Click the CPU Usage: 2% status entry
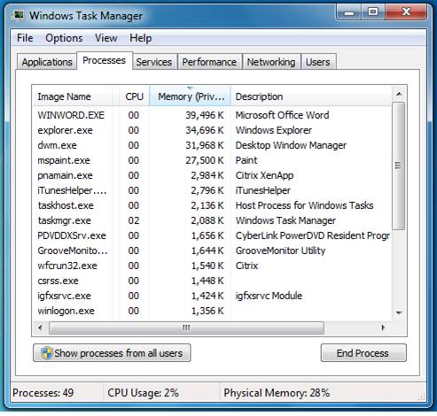The width and height of the screenshot is (437, 416). point(143,393)
